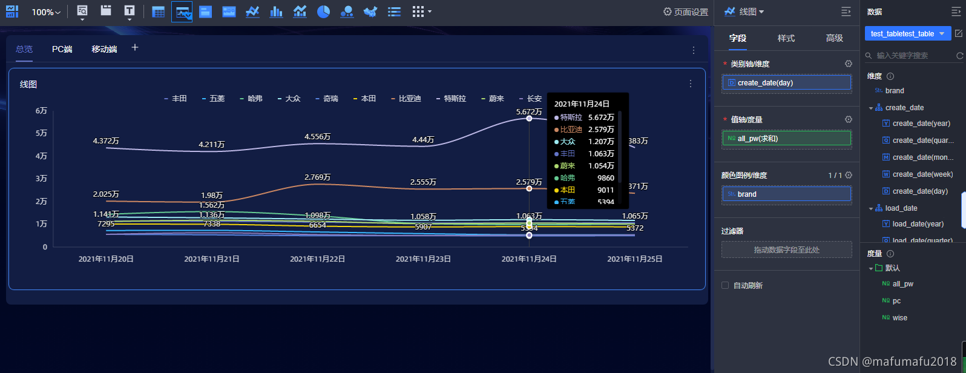The image size is (966, 373).
Task: Select the all_pw(求和) measure chip
Action: point(787,138)
